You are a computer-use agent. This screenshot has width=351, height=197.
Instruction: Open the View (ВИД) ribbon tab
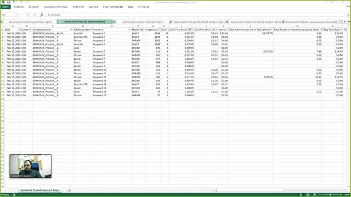(131, 7)
